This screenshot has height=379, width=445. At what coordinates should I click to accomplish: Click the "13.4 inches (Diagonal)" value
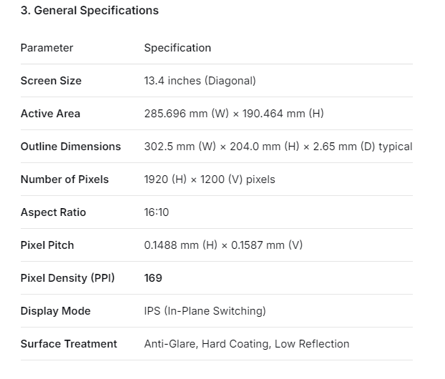click(x=200, y=81)
